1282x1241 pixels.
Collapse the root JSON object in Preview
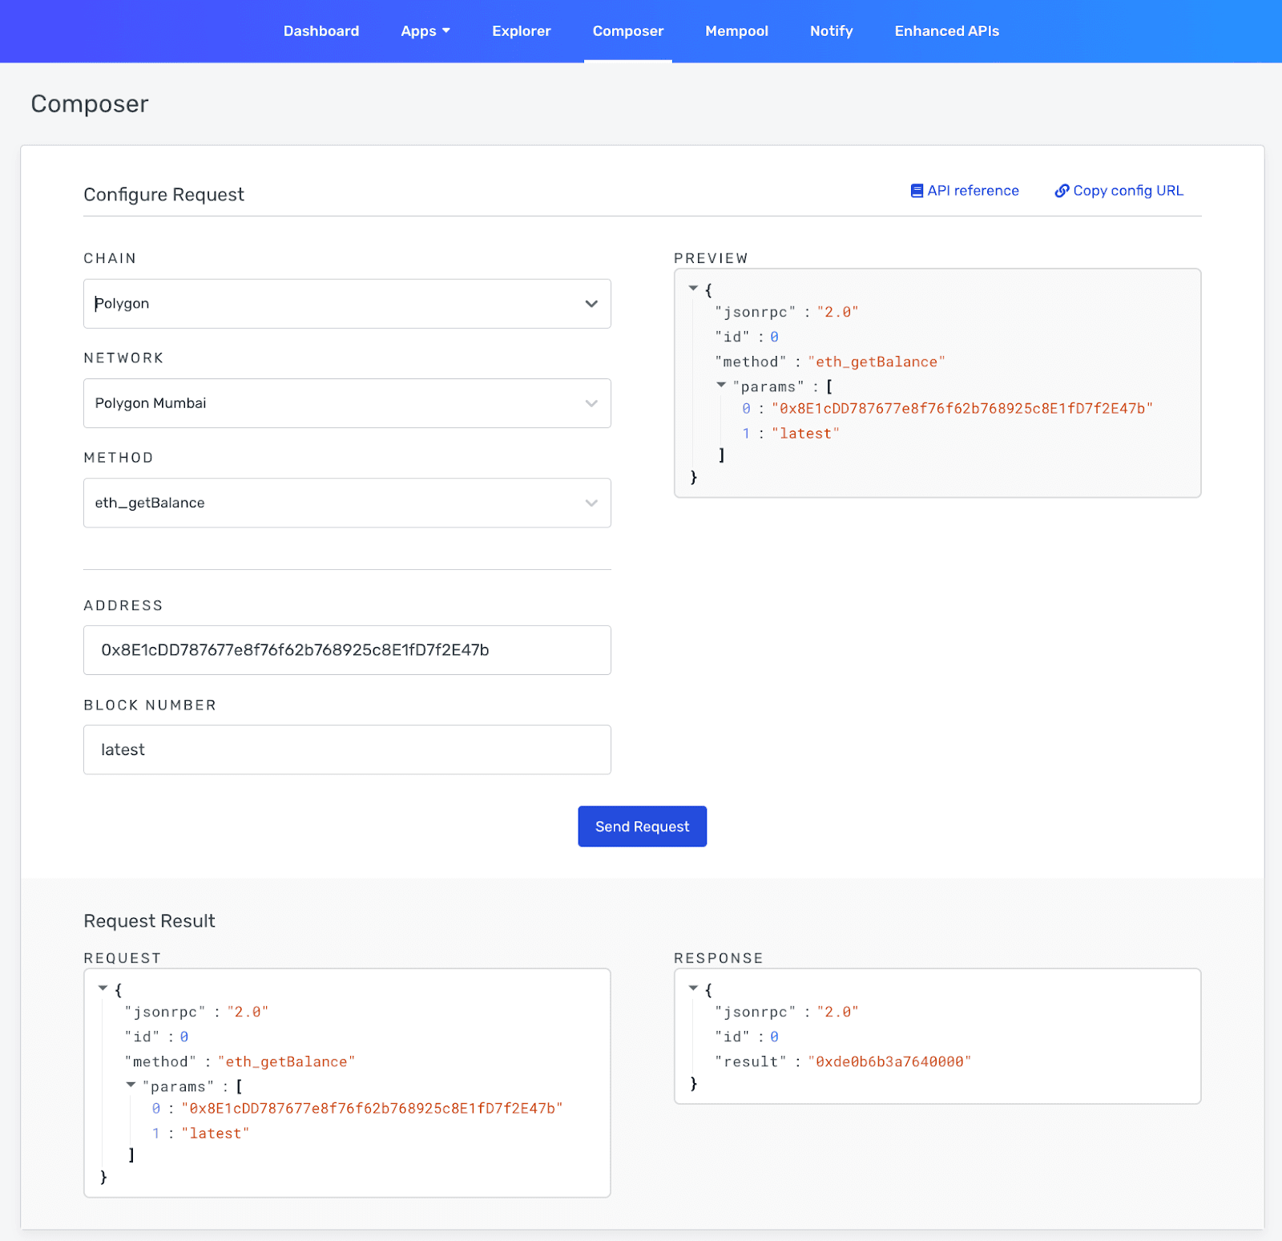point(693,289)
